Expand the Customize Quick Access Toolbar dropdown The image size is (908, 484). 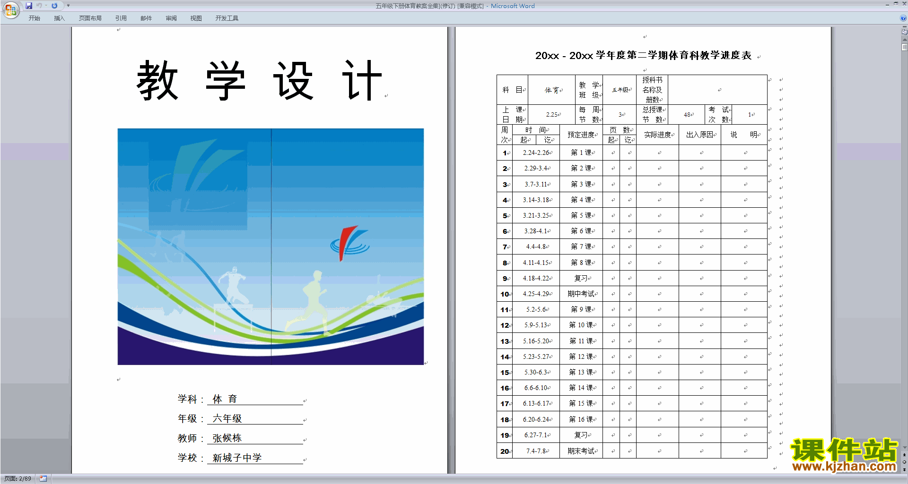point(68,6)
